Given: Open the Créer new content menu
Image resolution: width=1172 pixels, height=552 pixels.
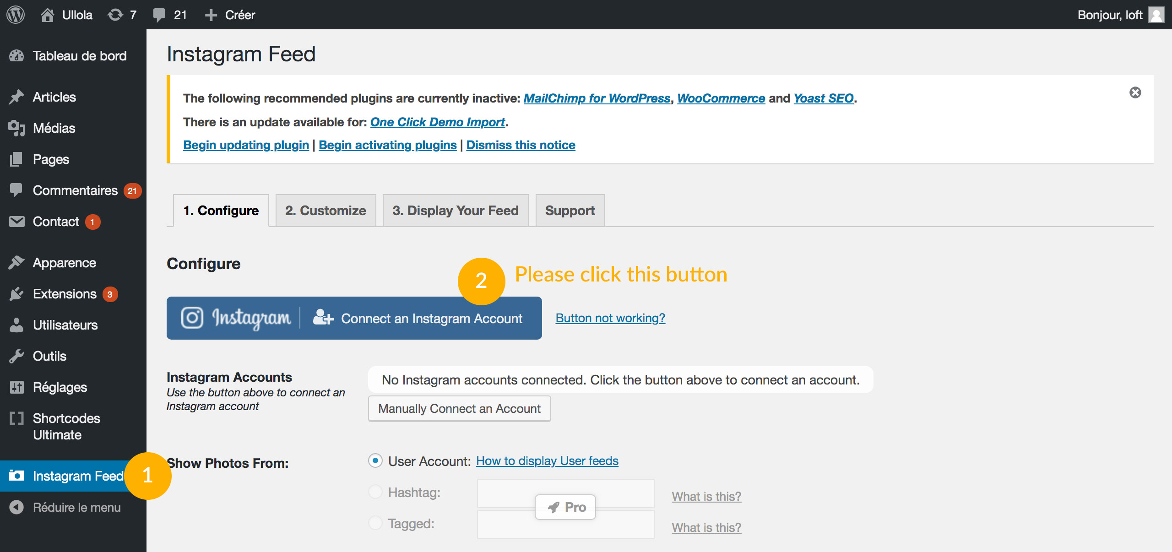Looking at the screenshot, I should (230, 15).
